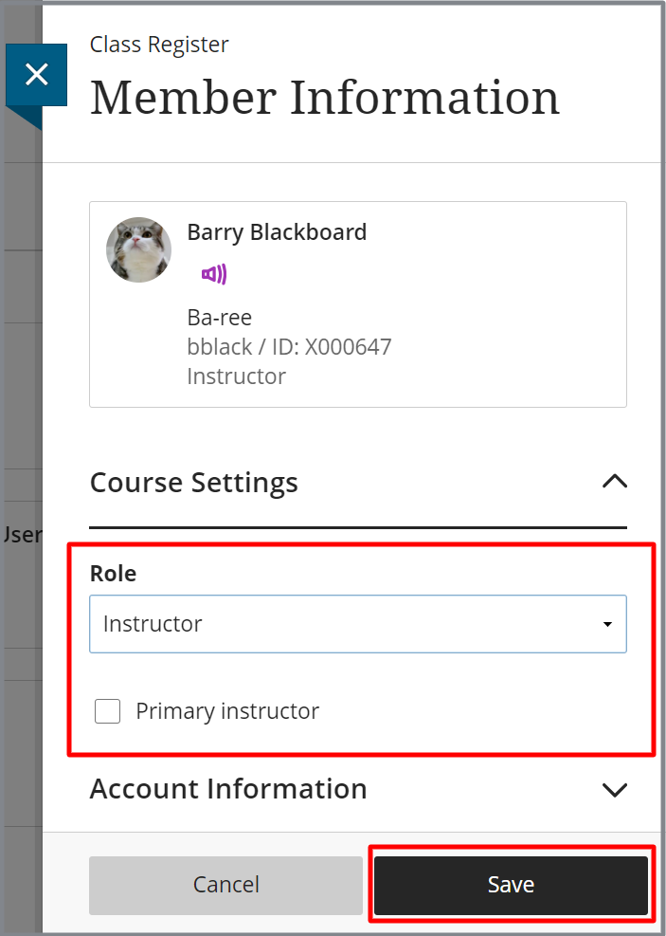Expand Account Information with the down chevron
Screen dimensions: 666x936
pyautogui.click(x=615, y=789)
